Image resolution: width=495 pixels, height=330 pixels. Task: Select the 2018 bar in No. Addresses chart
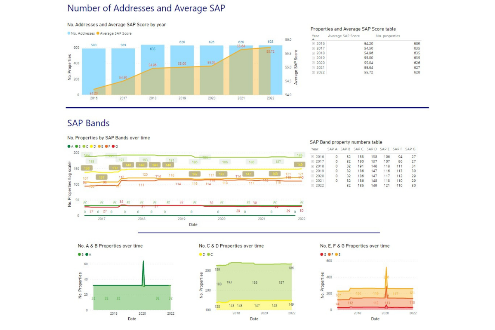click(153, 70)
